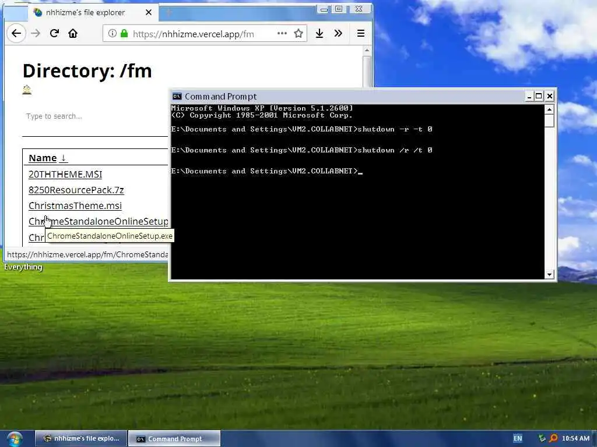Close the nhhizme's file explorer tab
This screenshot has width=597, height=447.
149,12
